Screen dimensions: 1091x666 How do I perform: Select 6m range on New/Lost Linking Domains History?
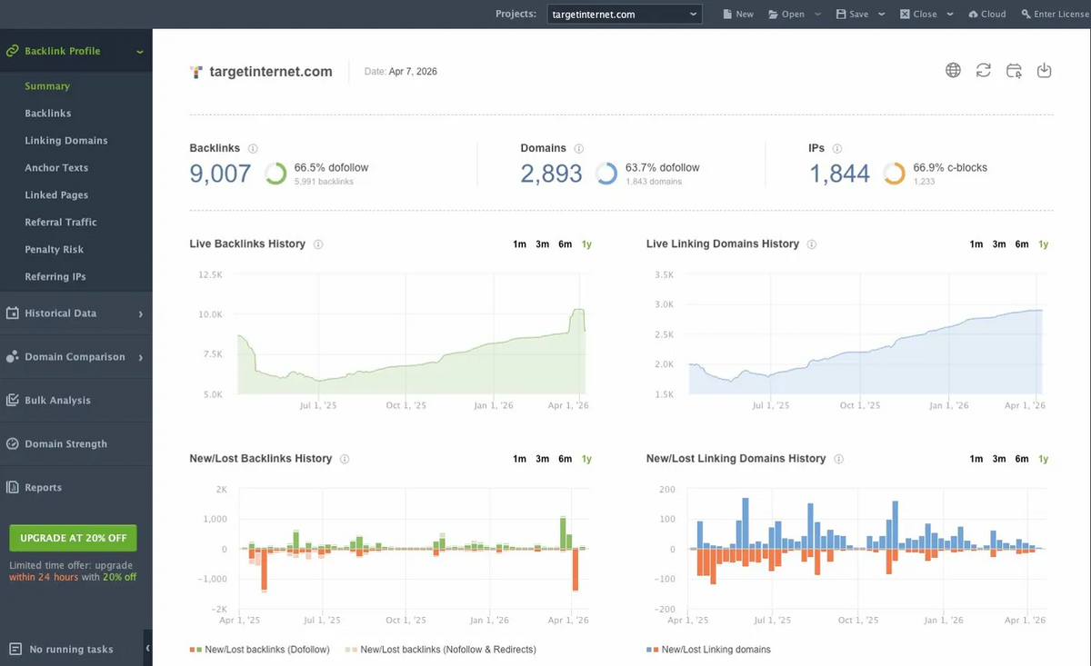click(1022, 459)
